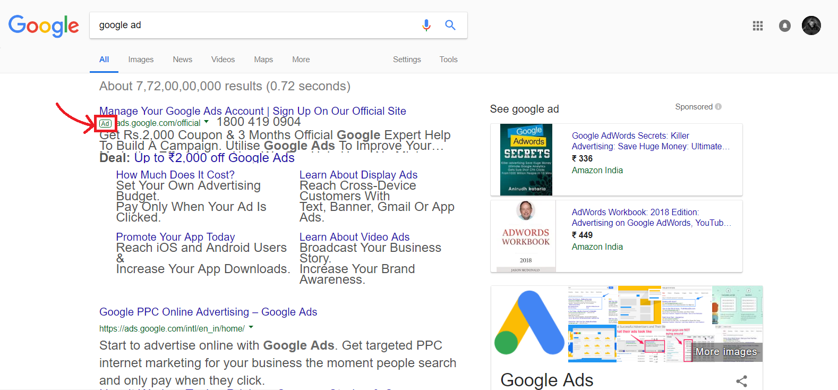The image size is (838, 390).
Task: Open the More search filters menu
Action: pos(301,60)
